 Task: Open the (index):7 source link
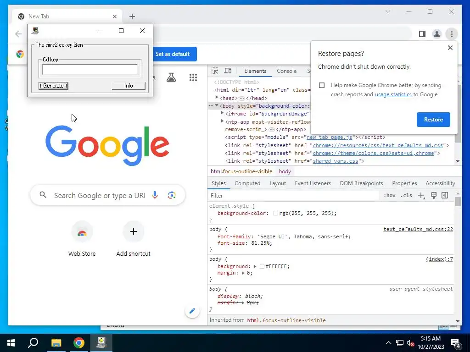(x=439, y=259)
